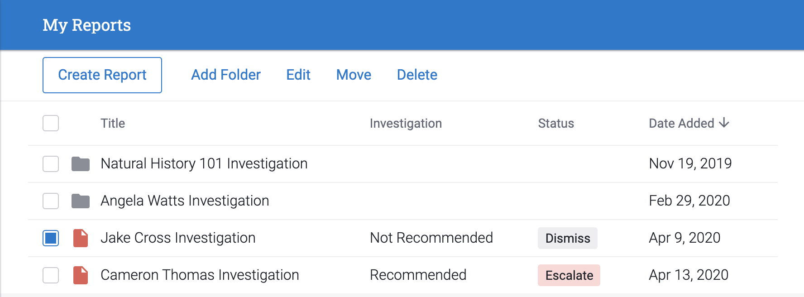Check the Angela Watts Investigation checkbox
This screenshot has width=804, height=297.
[51, 201]
